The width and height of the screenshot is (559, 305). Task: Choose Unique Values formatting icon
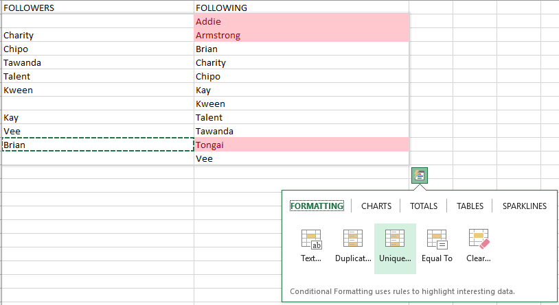(395, 245)
